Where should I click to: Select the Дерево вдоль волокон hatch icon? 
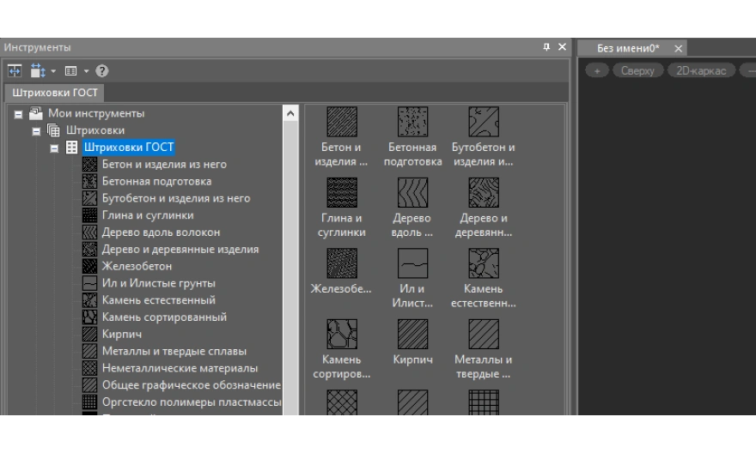click(412, 192)
